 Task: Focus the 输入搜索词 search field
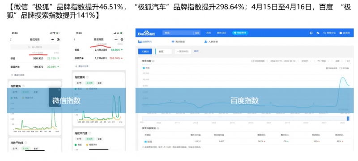point(35,47)
